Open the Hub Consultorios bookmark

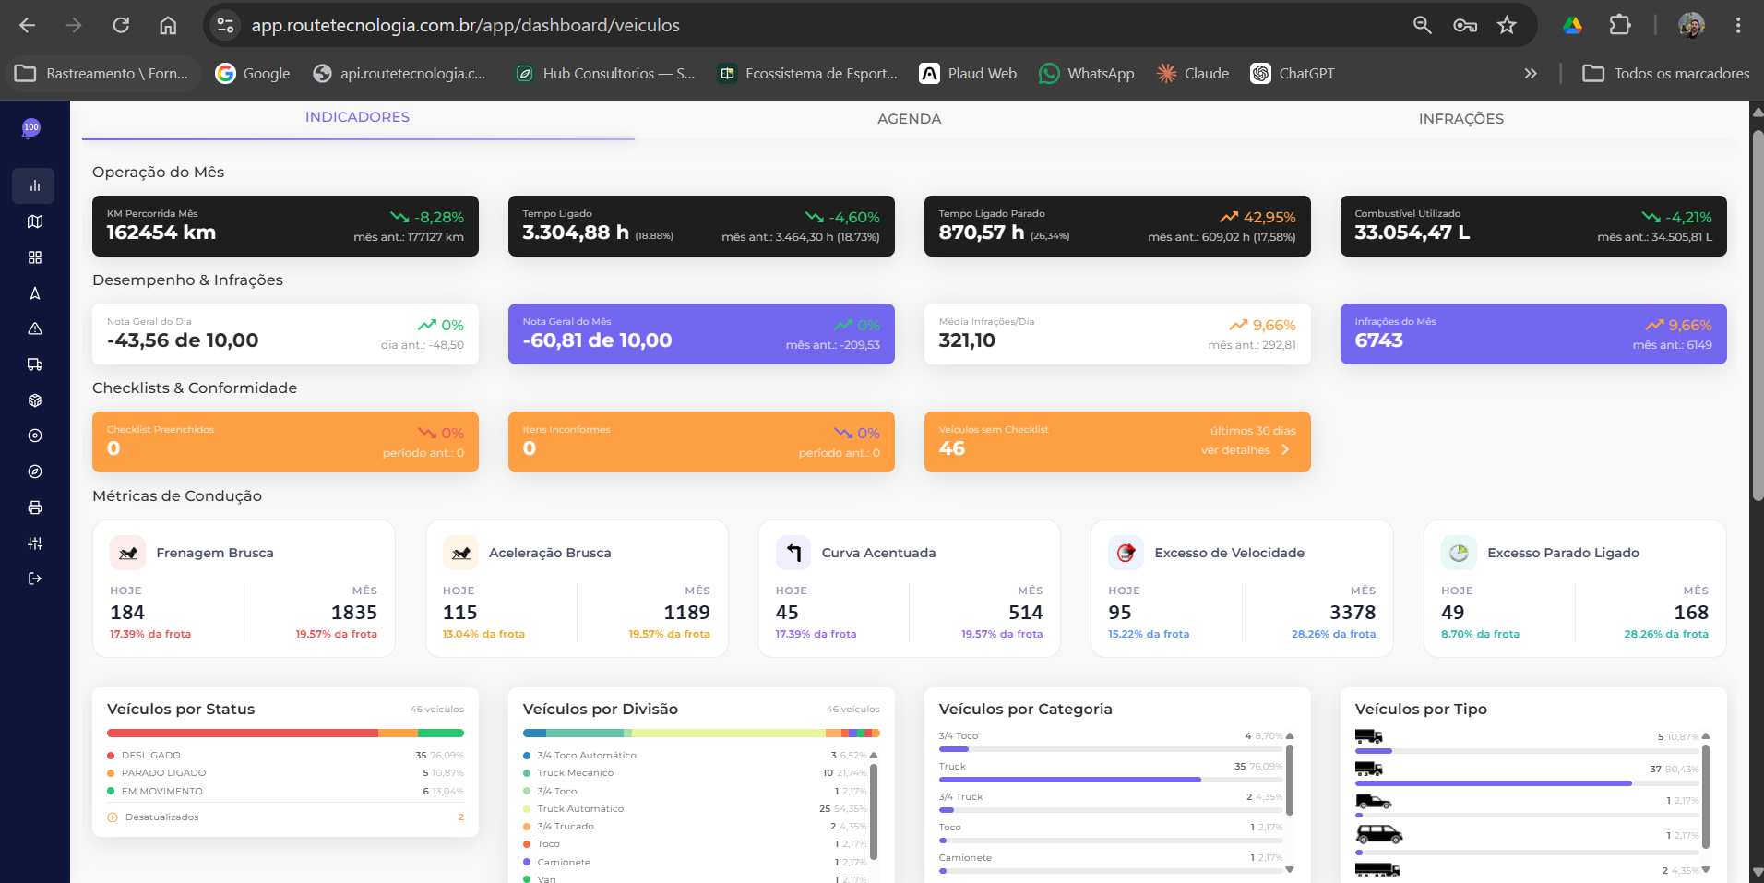[x=605, y=74]
